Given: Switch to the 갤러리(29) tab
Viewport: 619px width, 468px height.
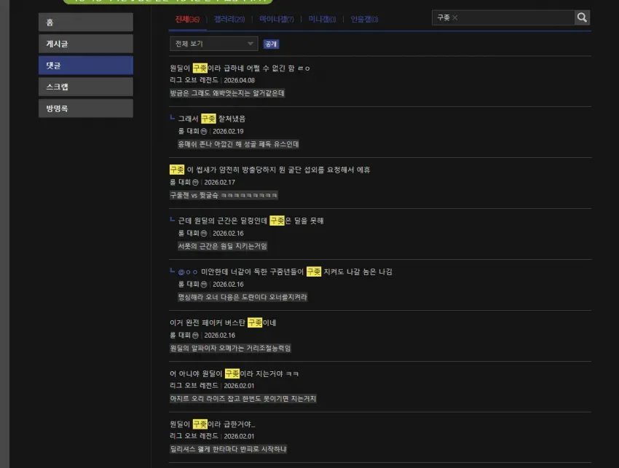Looking at the screenshot, I should point(229,20).
